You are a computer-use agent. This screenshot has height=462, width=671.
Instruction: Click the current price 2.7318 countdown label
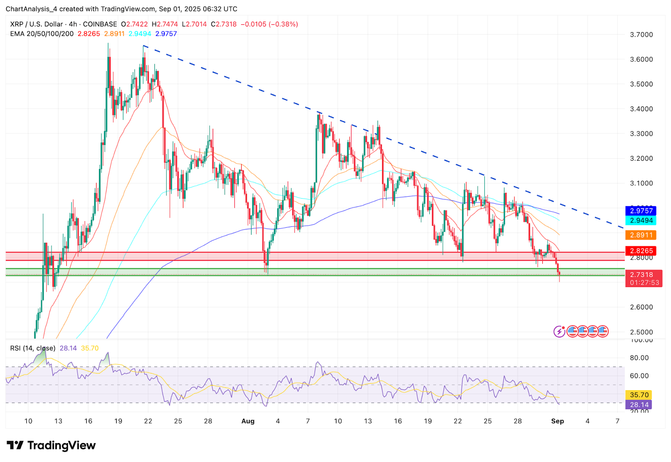(644, 279)
